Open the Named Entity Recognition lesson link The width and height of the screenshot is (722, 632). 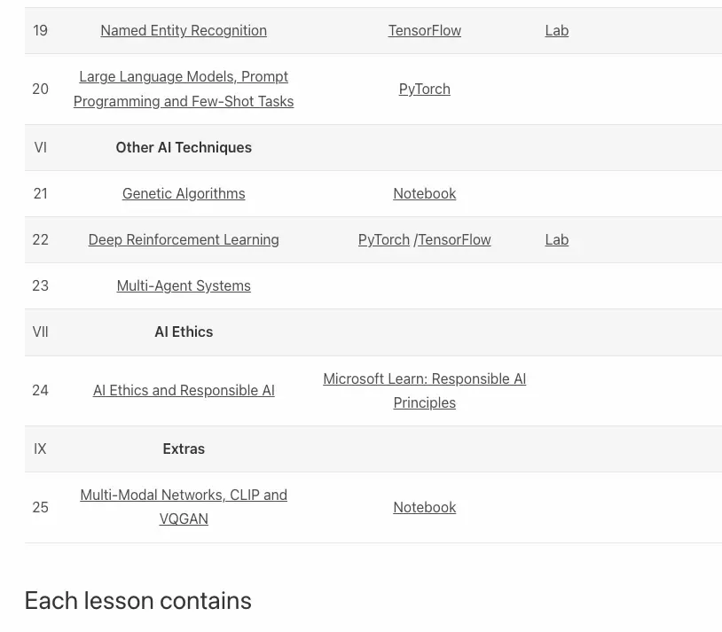pyautogui.click(x=184, y=30)
